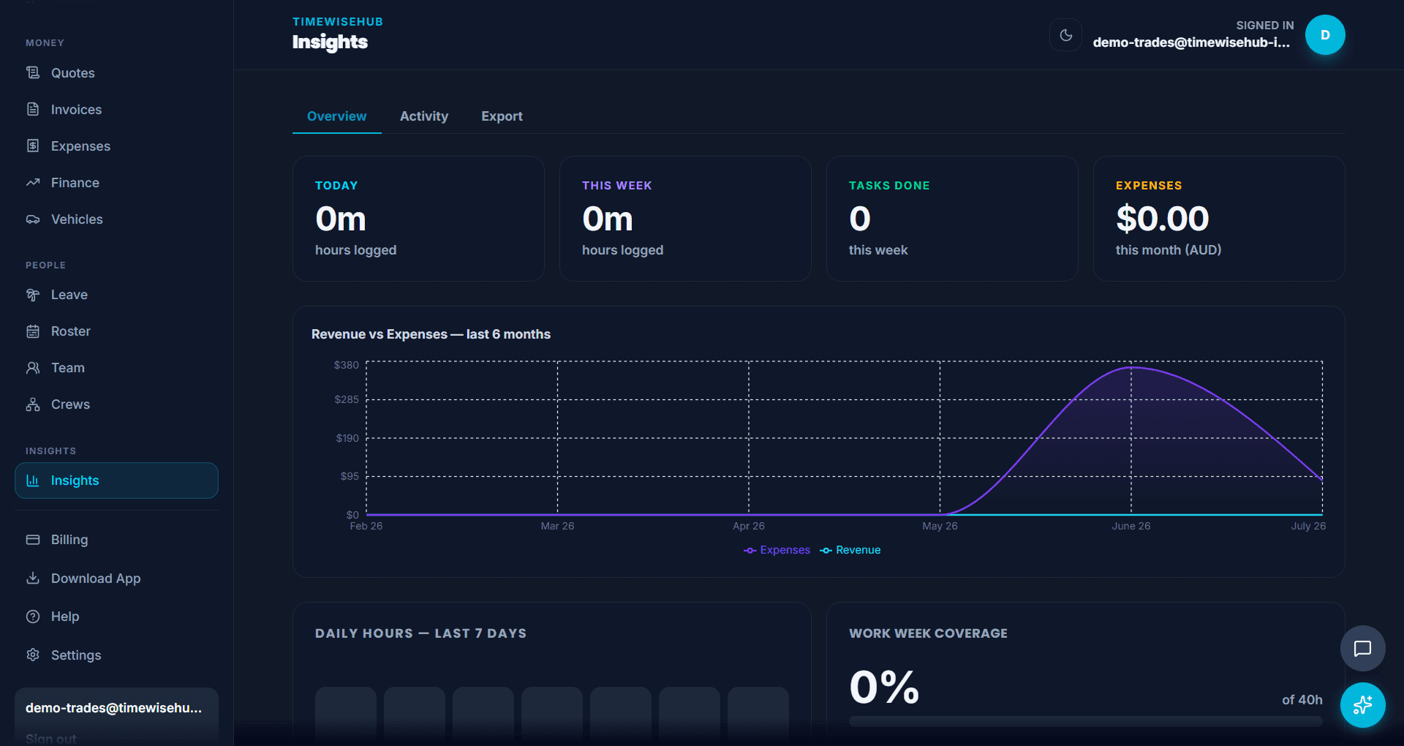
Task: Open the AI sparkle assistant button
Action: 1362,705
